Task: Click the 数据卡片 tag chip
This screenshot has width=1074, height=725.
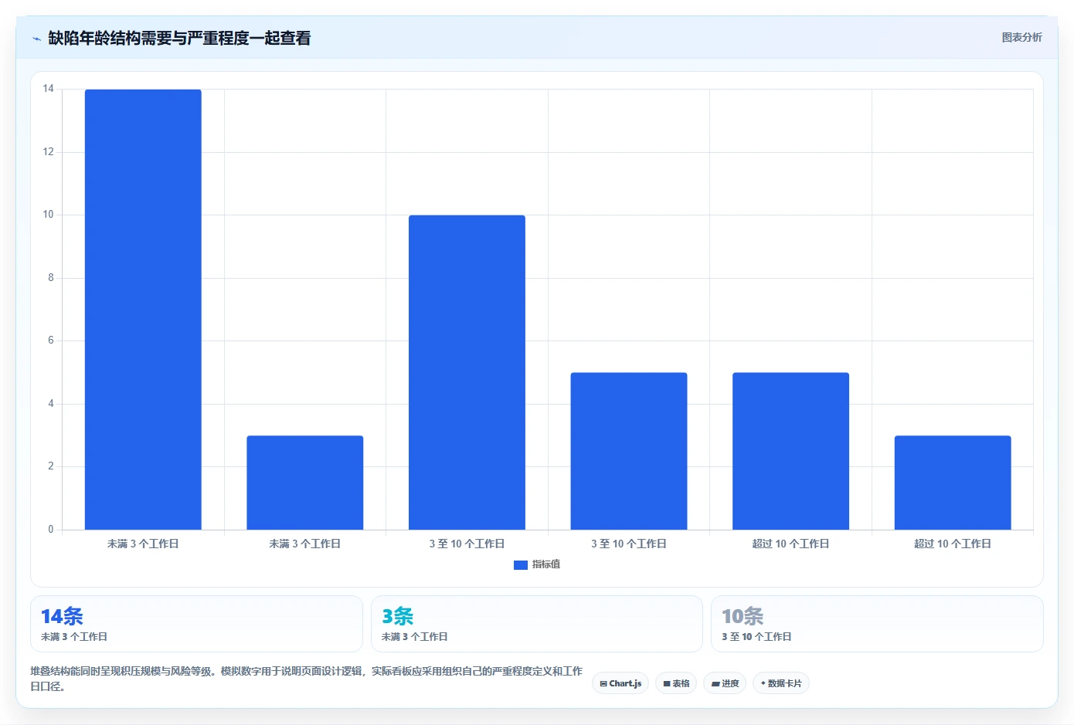Action: click(781, 683)
